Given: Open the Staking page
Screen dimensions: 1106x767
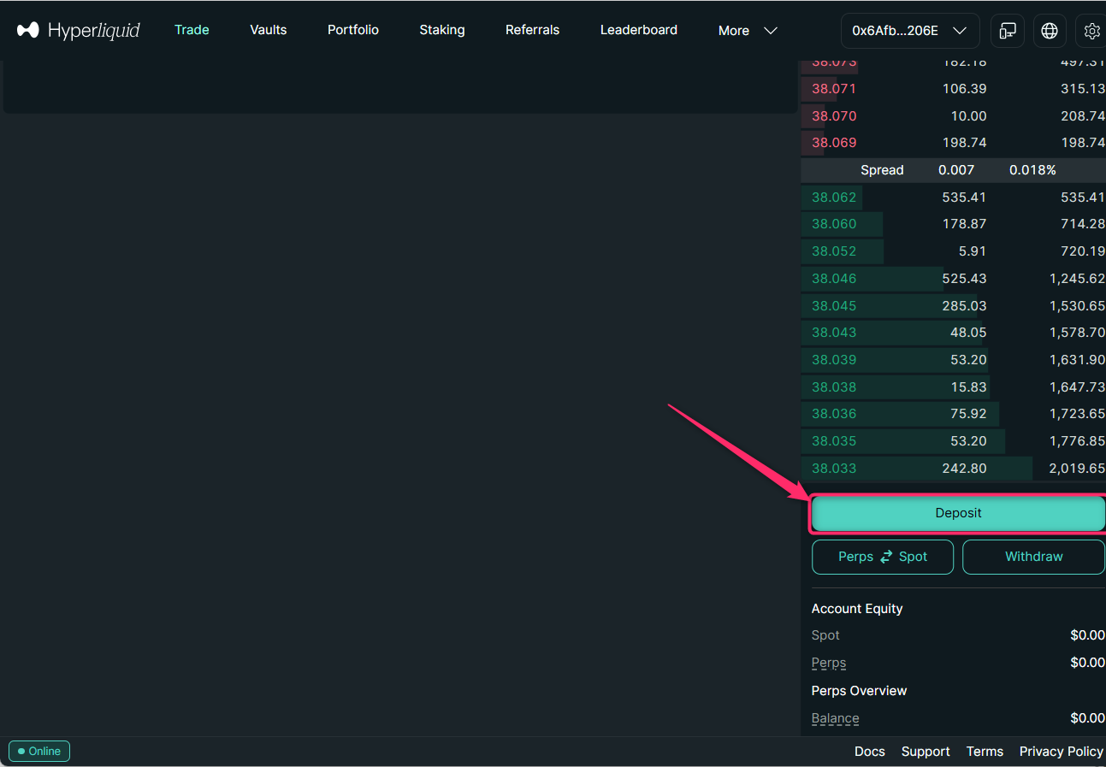Looking at the screenshot, I should click(x=442, y=30).
